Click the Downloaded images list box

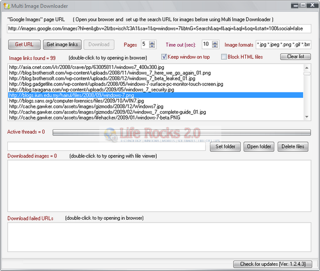pyautogui.click(x=159, y=186)
